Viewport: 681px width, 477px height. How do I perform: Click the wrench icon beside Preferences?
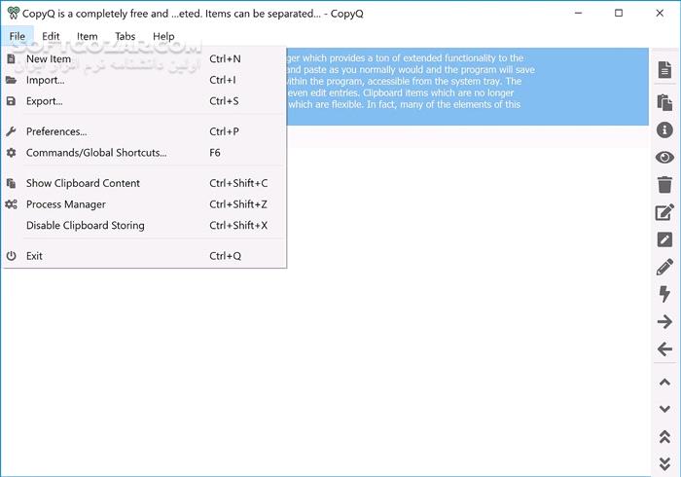tap(12, 131)
